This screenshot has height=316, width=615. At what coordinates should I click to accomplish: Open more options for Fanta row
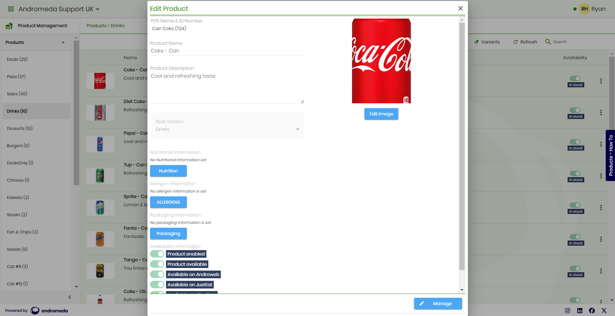601,239
